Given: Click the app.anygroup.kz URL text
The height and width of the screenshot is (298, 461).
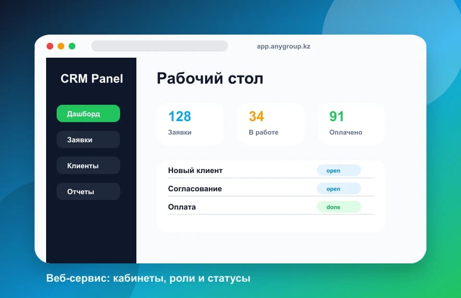Looking at the screenshot, I should (x=283, y=47).
